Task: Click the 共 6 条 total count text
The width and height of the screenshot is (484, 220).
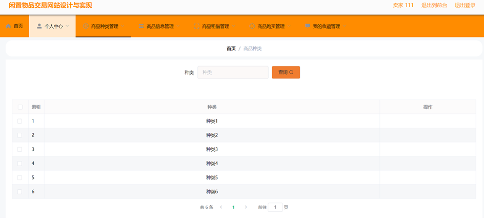Action: (x=207, y=207)
